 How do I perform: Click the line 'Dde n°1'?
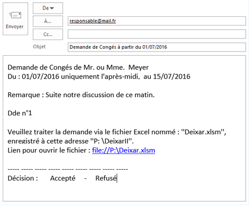coord(20,113)
